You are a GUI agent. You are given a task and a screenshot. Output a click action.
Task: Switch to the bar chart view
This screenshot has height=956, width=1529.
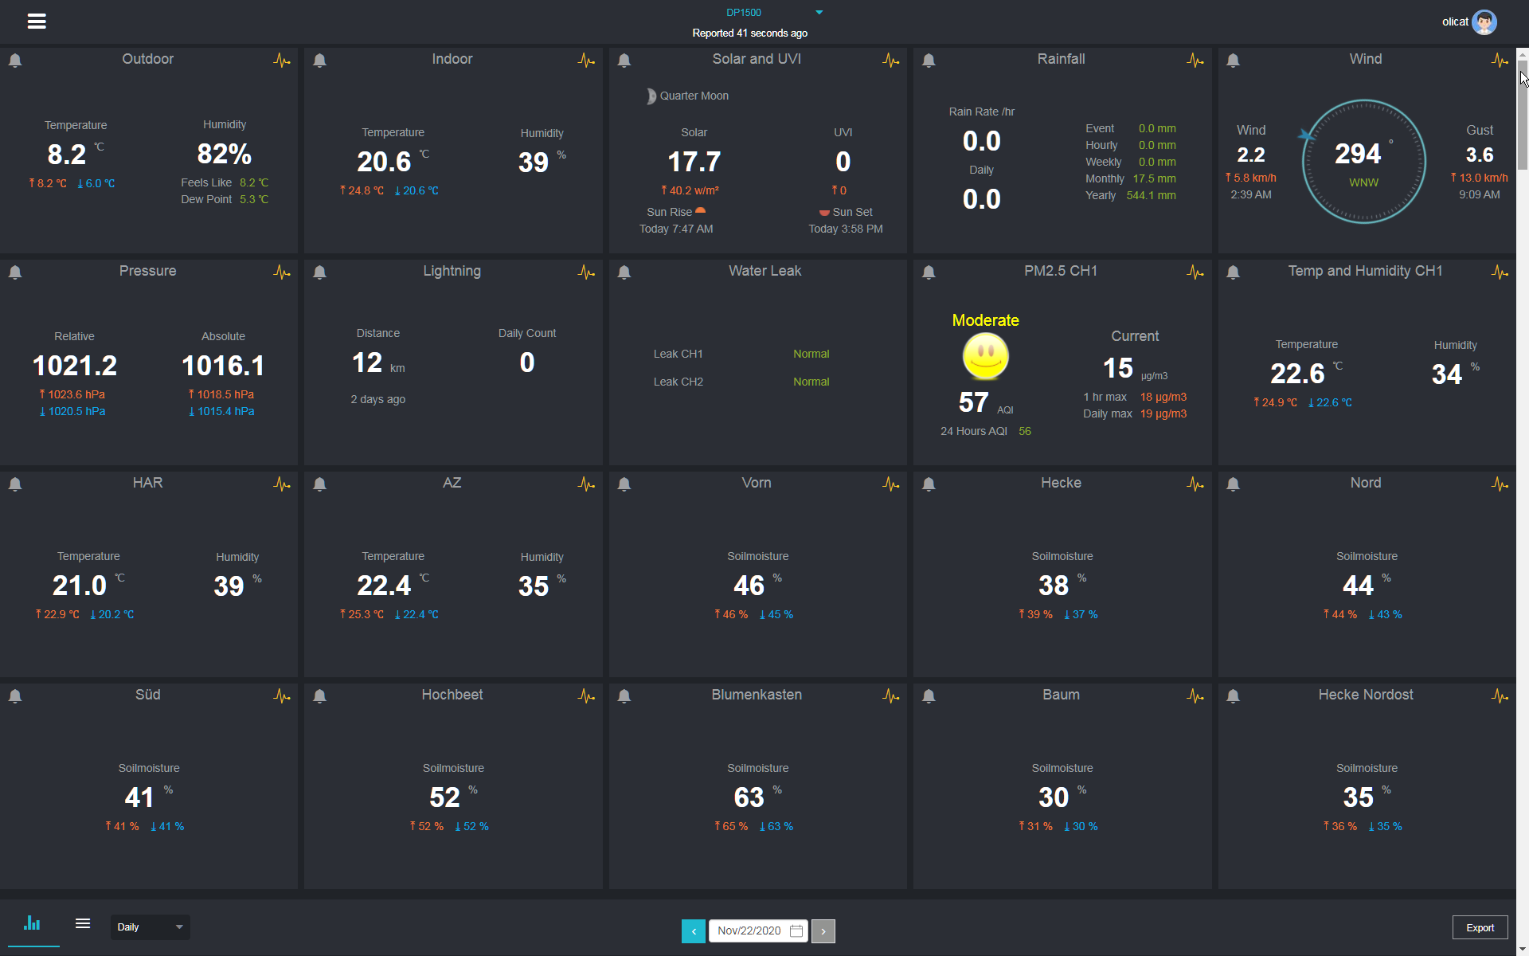tap(33, 924)
